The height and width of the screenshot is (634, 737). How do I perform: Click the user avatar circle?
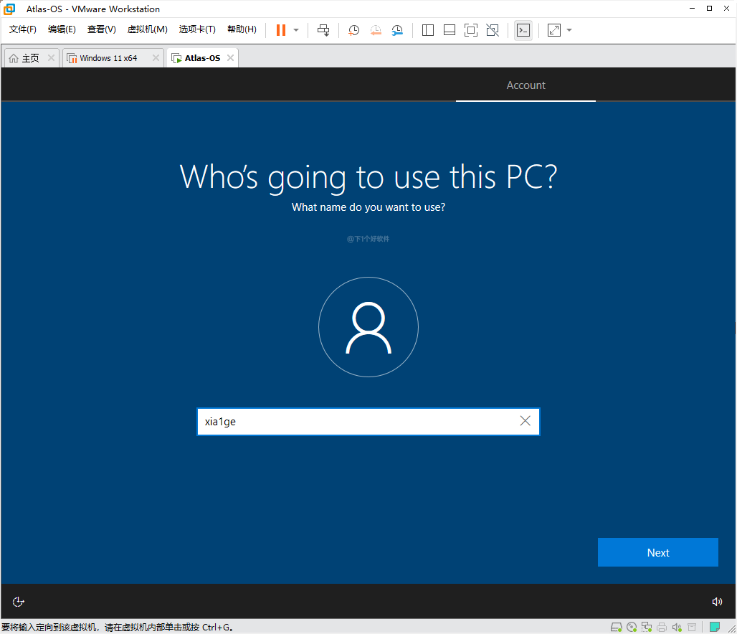click(368, 327)
